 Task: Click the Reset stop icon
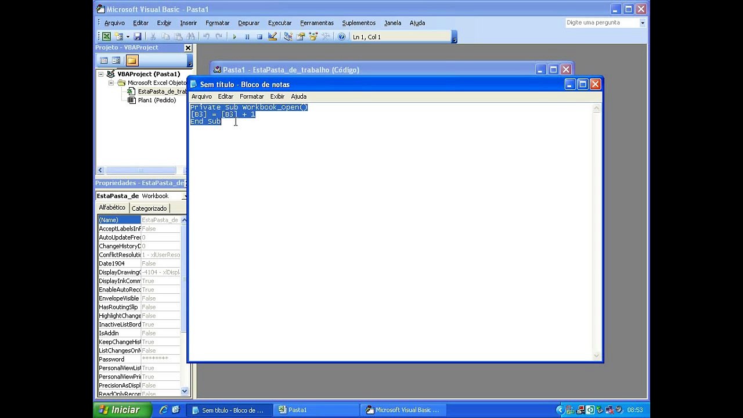259,37
